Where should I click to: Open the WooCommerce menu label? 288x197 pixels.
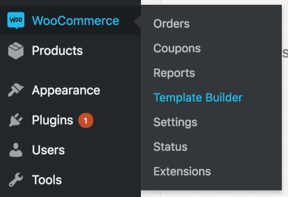pyautogui.click(x=75, y=21)
